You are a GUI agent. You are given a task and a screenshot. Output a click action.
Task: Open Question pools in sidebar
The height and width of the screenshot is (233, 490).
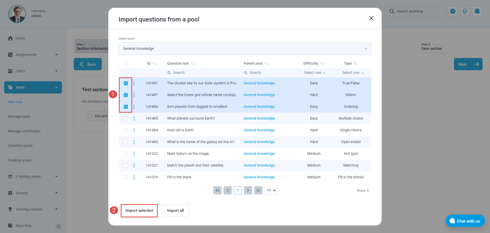pyautogui.click(x=20, y=146)
